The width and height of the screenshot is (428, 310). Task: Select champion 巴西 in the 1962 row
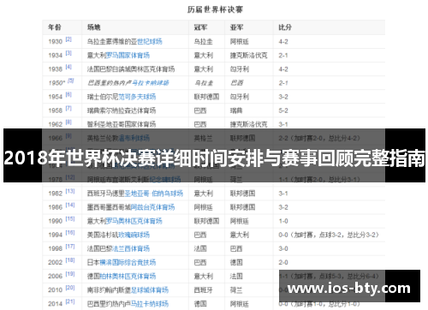[200, 124]
